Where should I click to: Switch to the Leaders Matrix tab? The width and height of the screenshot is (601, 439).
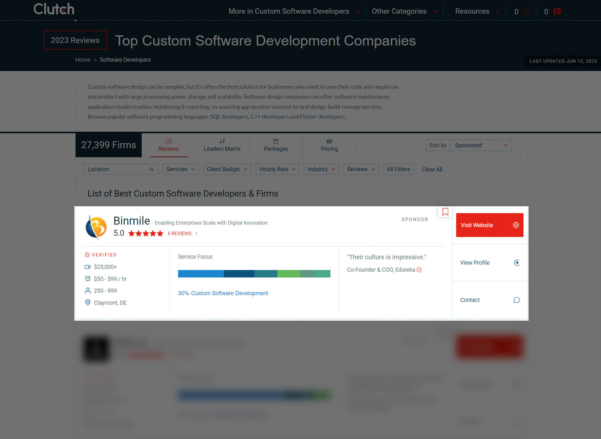coord(222,145)
